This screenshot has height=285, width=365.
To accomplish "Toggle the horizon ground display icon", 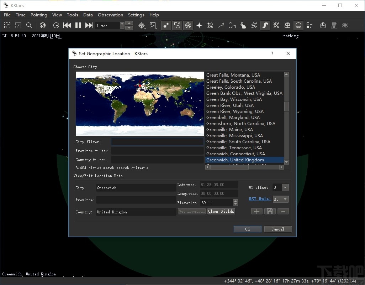I will tap(298, 25).
